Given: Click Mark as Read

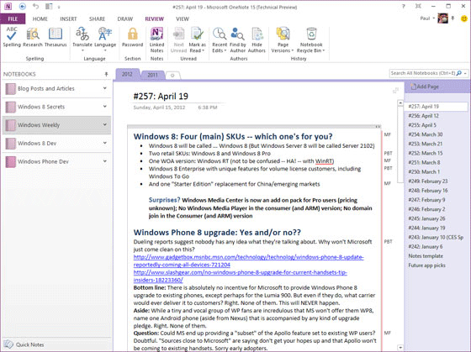Looking at the screenshot, I should (x=197, y=40).
